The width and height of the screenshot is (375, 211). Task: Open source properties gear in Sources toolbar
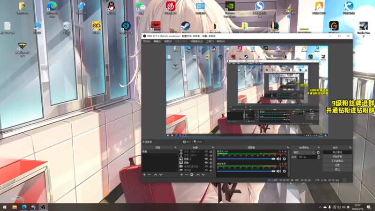(x=192, y=175)
